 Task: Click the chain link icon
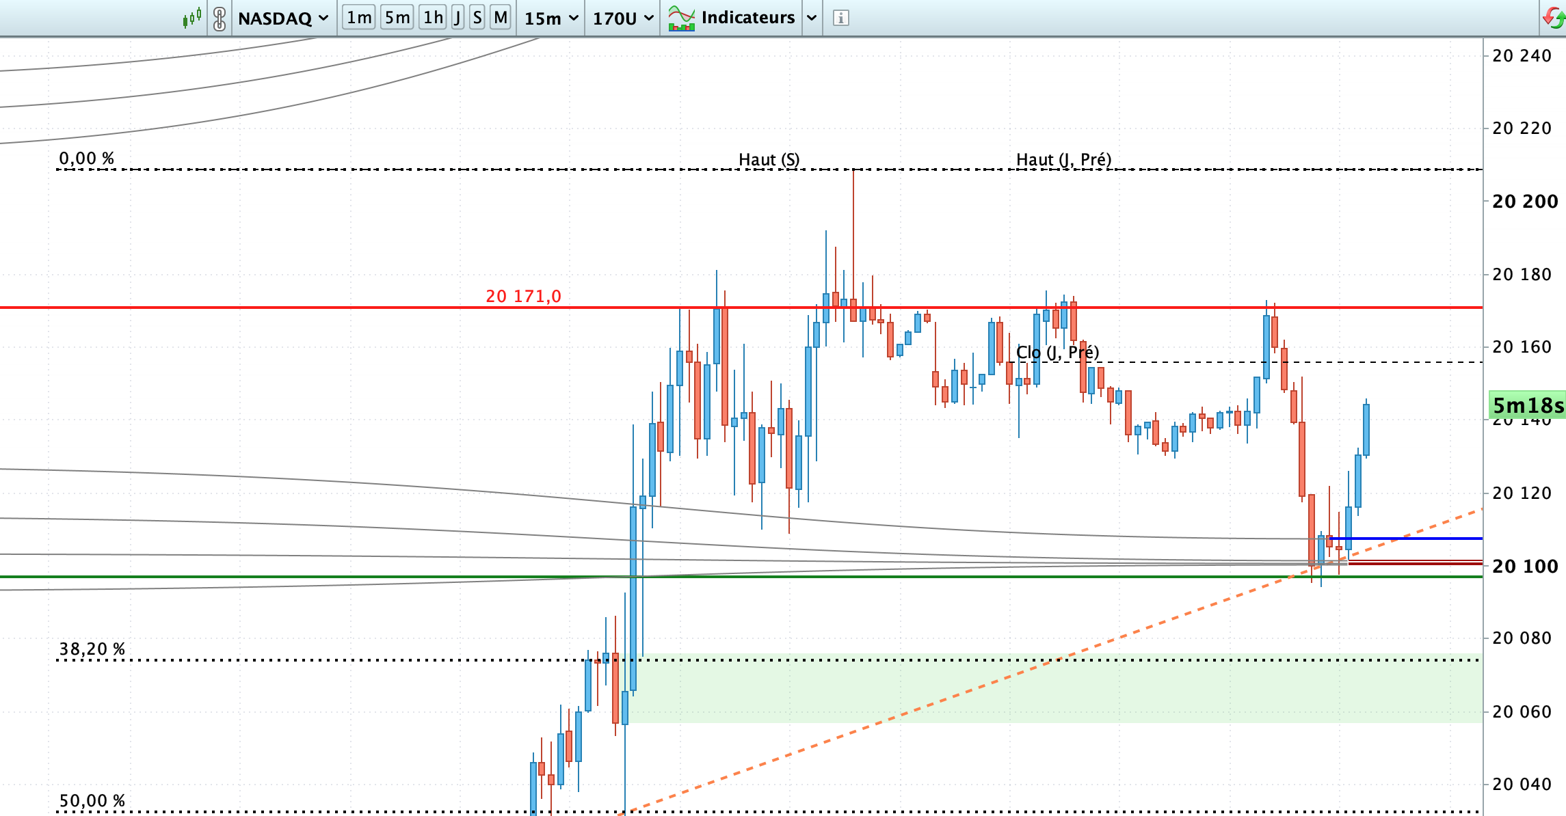tap(220, 18)
